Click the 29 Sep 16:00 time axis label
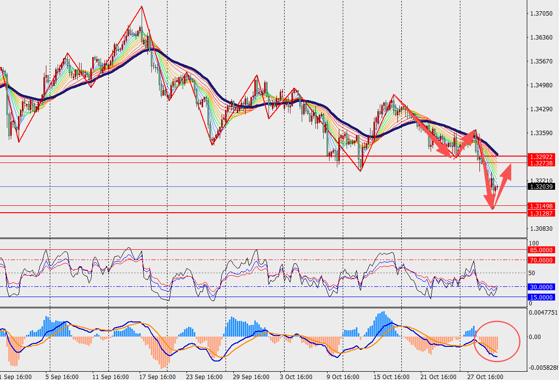 tap(252, 377)
